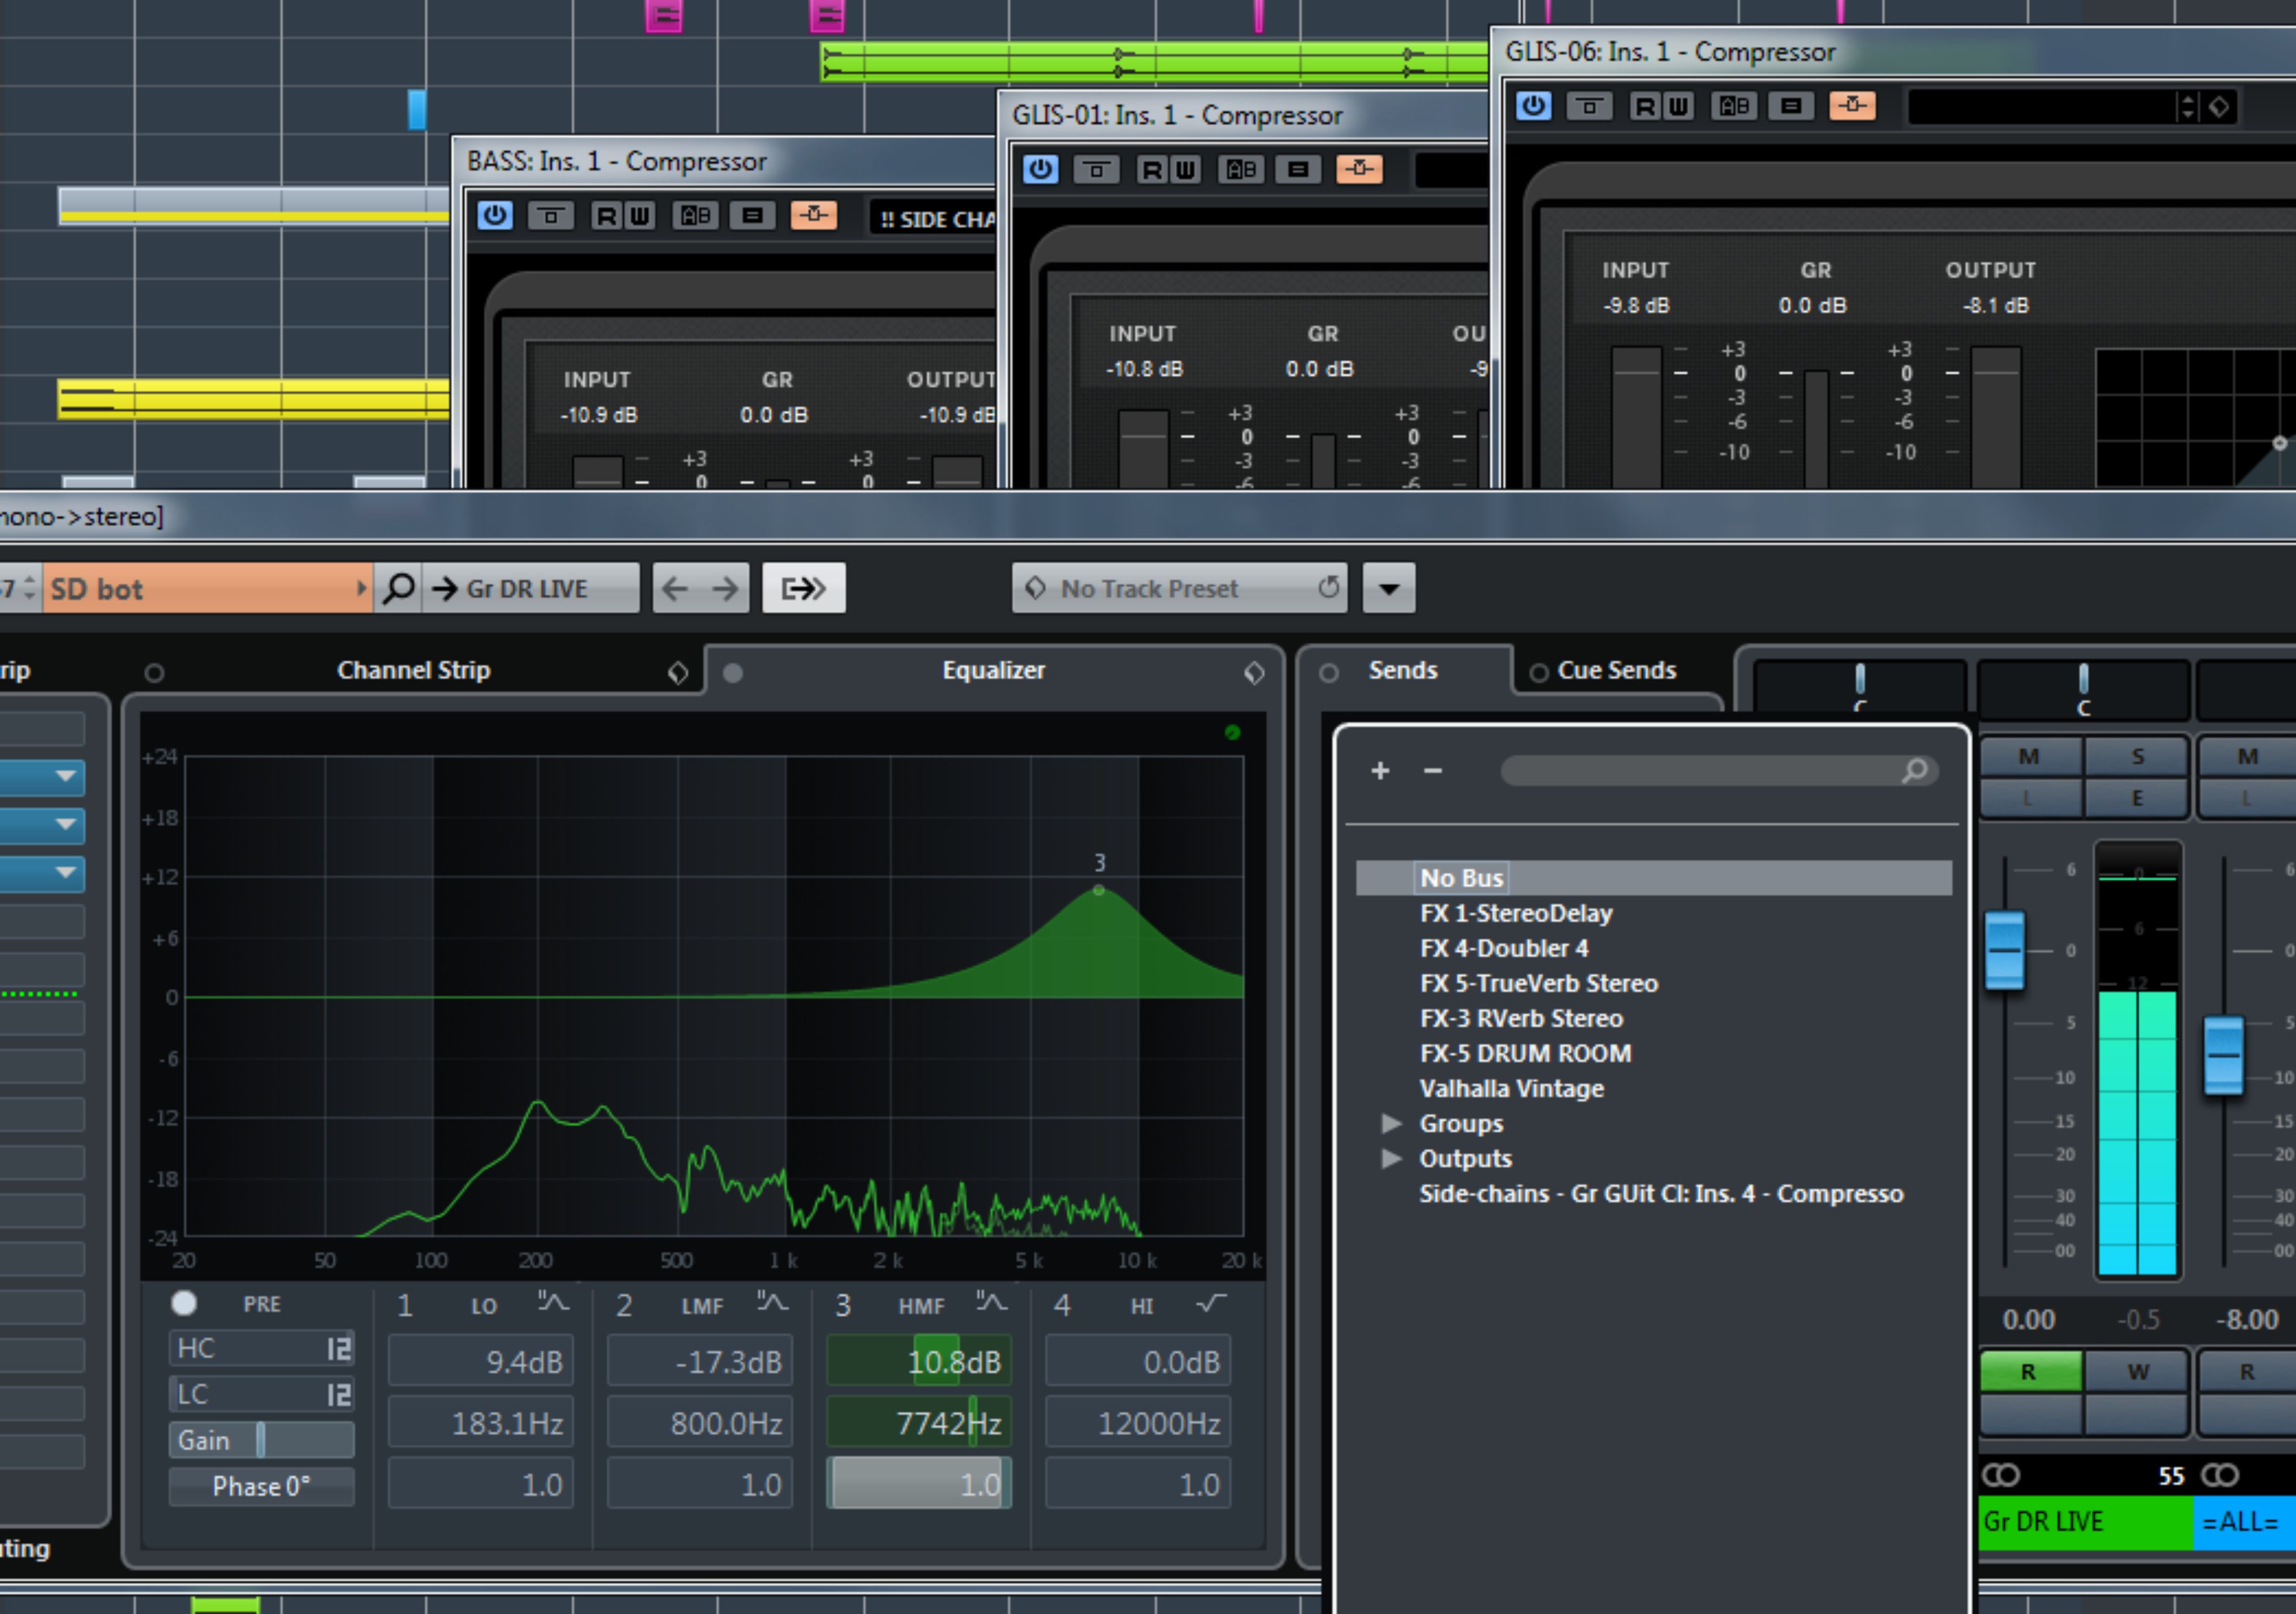Viewport: 2296px width, 1614px height.
Task: Toggle GLIS-06 Compressor power button
Action: coord(1533,106)
